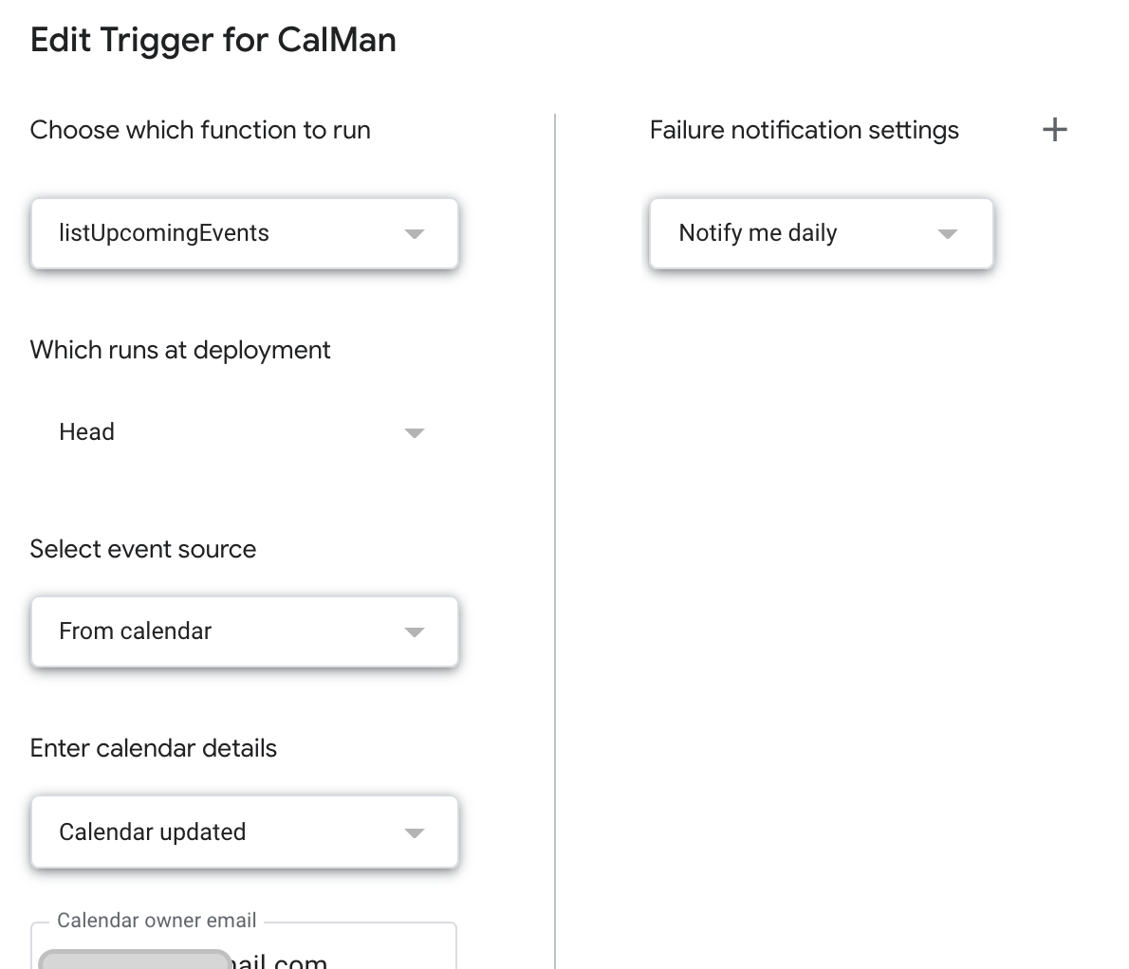The height and width of the screenshot is (969, 1129).
Task: Click the arrow beside listUpcomingEvents
Action: (x=414, y=234)
